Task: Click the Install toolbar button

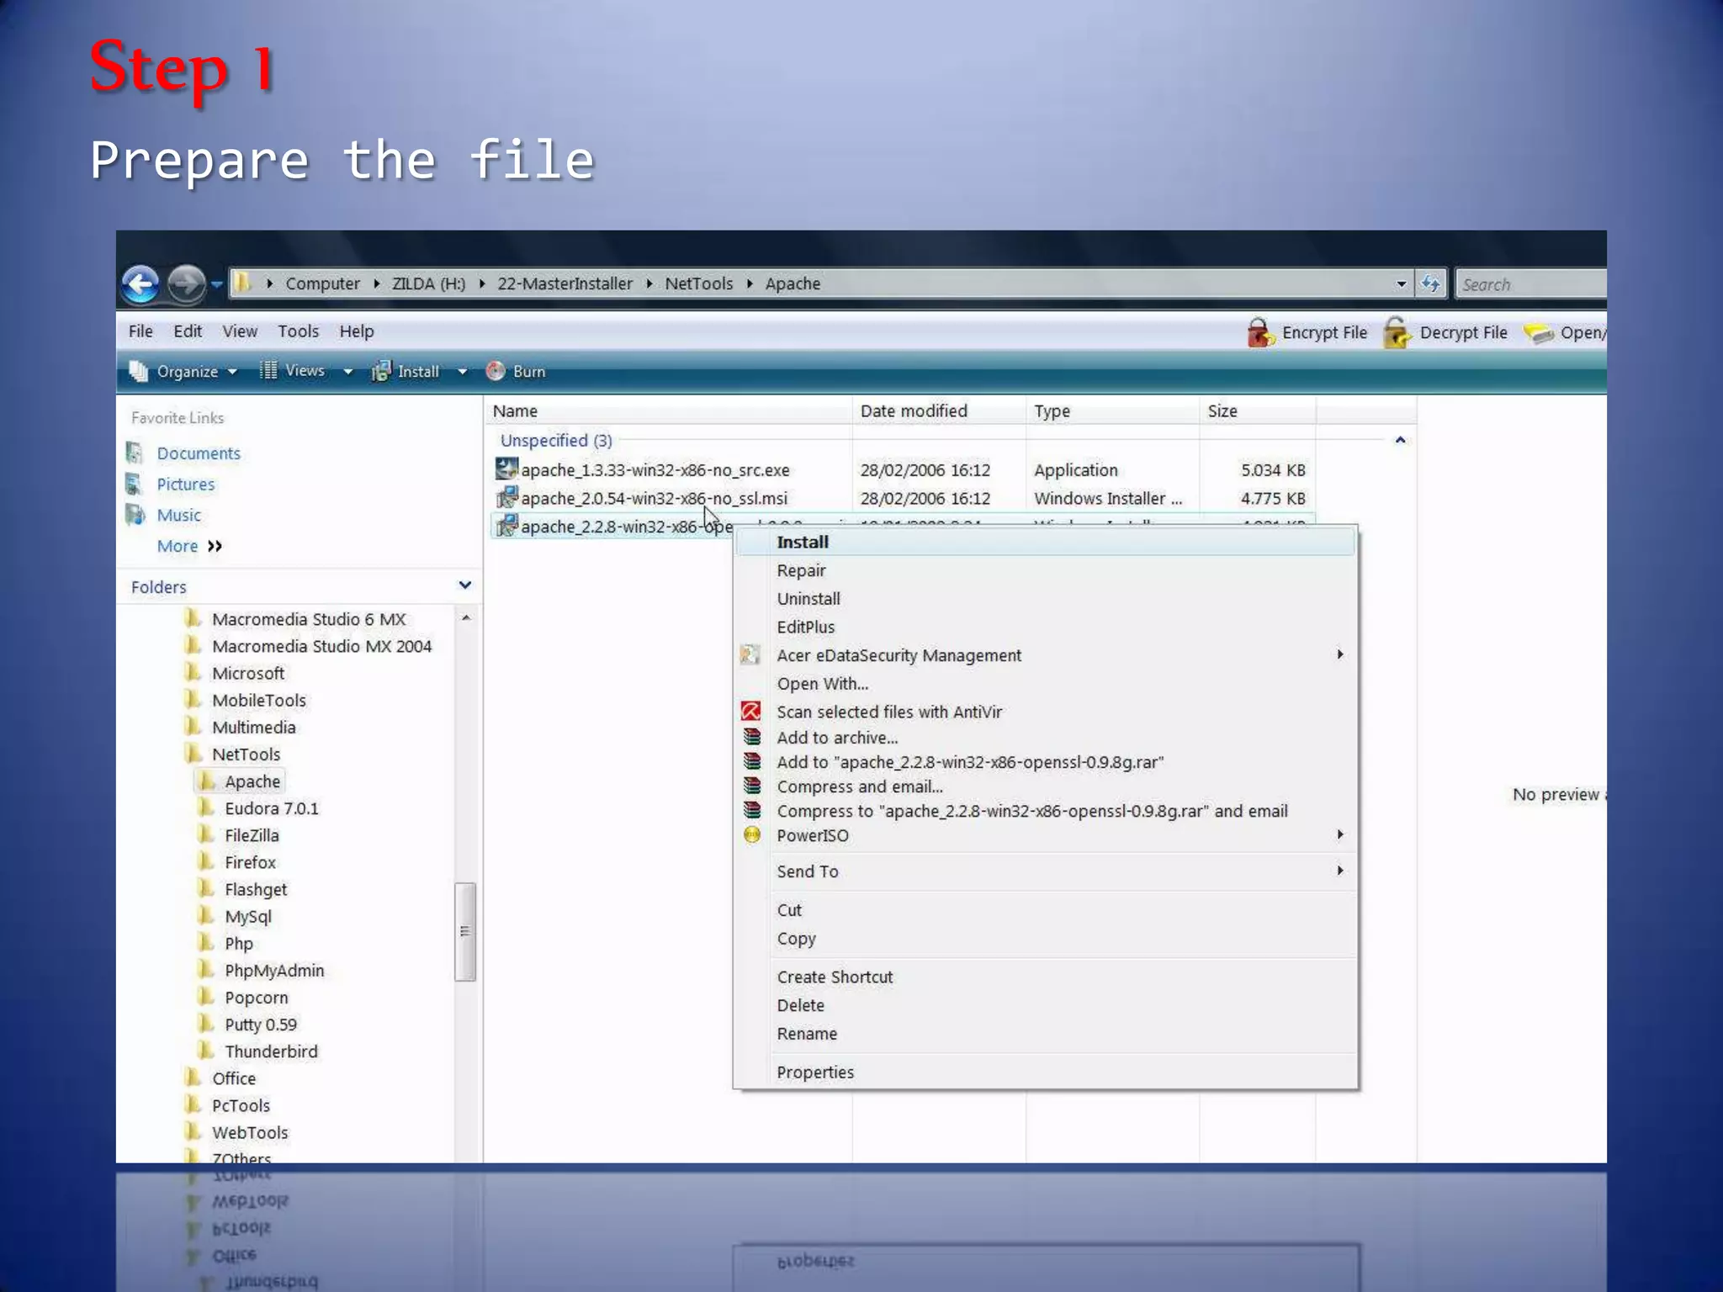Action: pos(406,371)
